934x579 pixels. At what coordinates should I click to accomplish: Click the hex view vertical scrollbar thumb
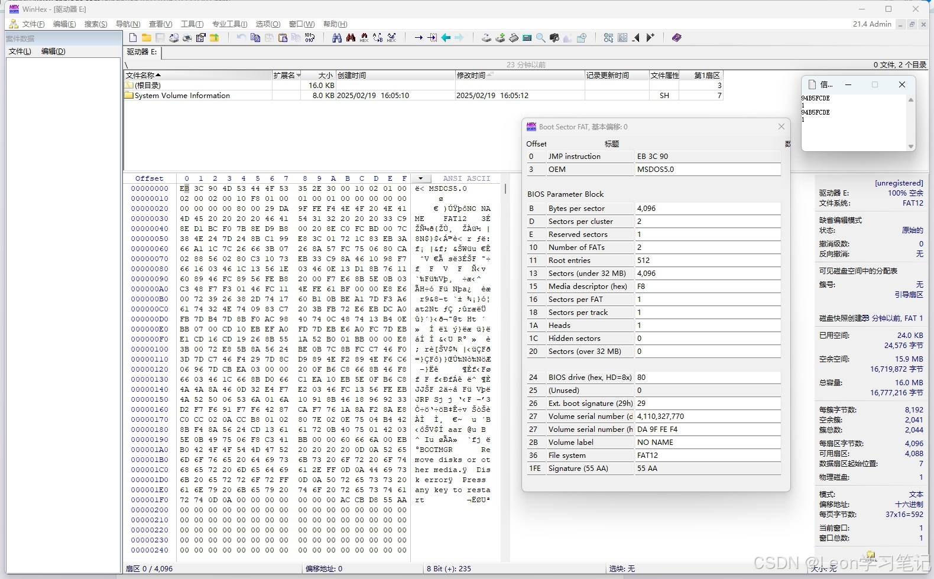tap(505, 189)
